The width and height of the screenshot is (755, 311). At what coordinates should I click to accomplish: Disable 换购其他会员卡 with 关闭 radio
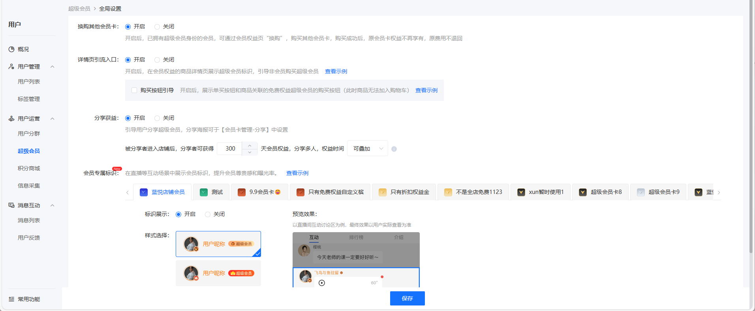pos(157,27)
